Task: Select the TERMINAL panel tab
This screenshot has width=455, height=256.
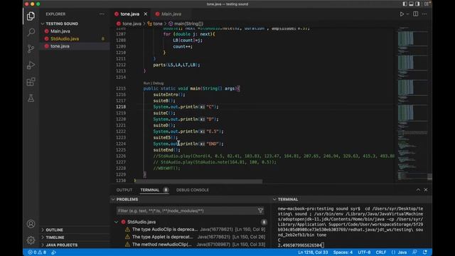Action: tap(150, 190)
